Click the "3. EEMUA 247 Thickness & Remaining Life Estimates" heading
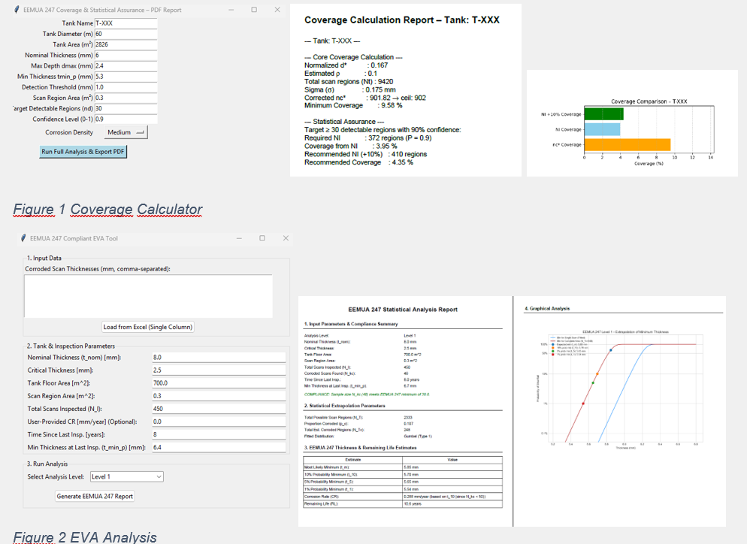This screenshot has width=747, height=544. click(x=360, y=448)
